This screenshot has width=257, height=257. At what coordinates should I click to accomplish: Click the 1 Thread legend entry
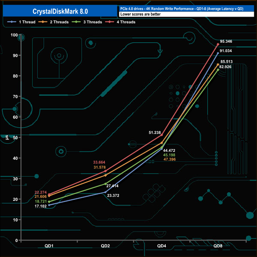tap(21, 22)
